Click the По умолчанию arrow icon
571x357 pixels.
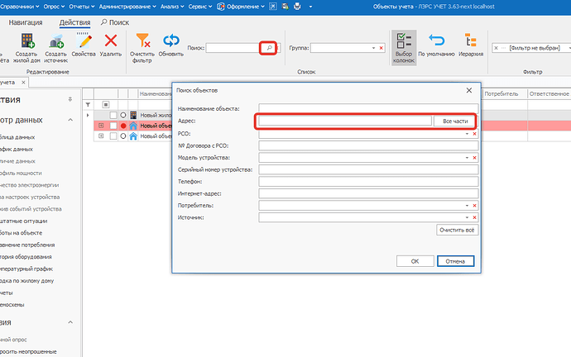(437, 40)
